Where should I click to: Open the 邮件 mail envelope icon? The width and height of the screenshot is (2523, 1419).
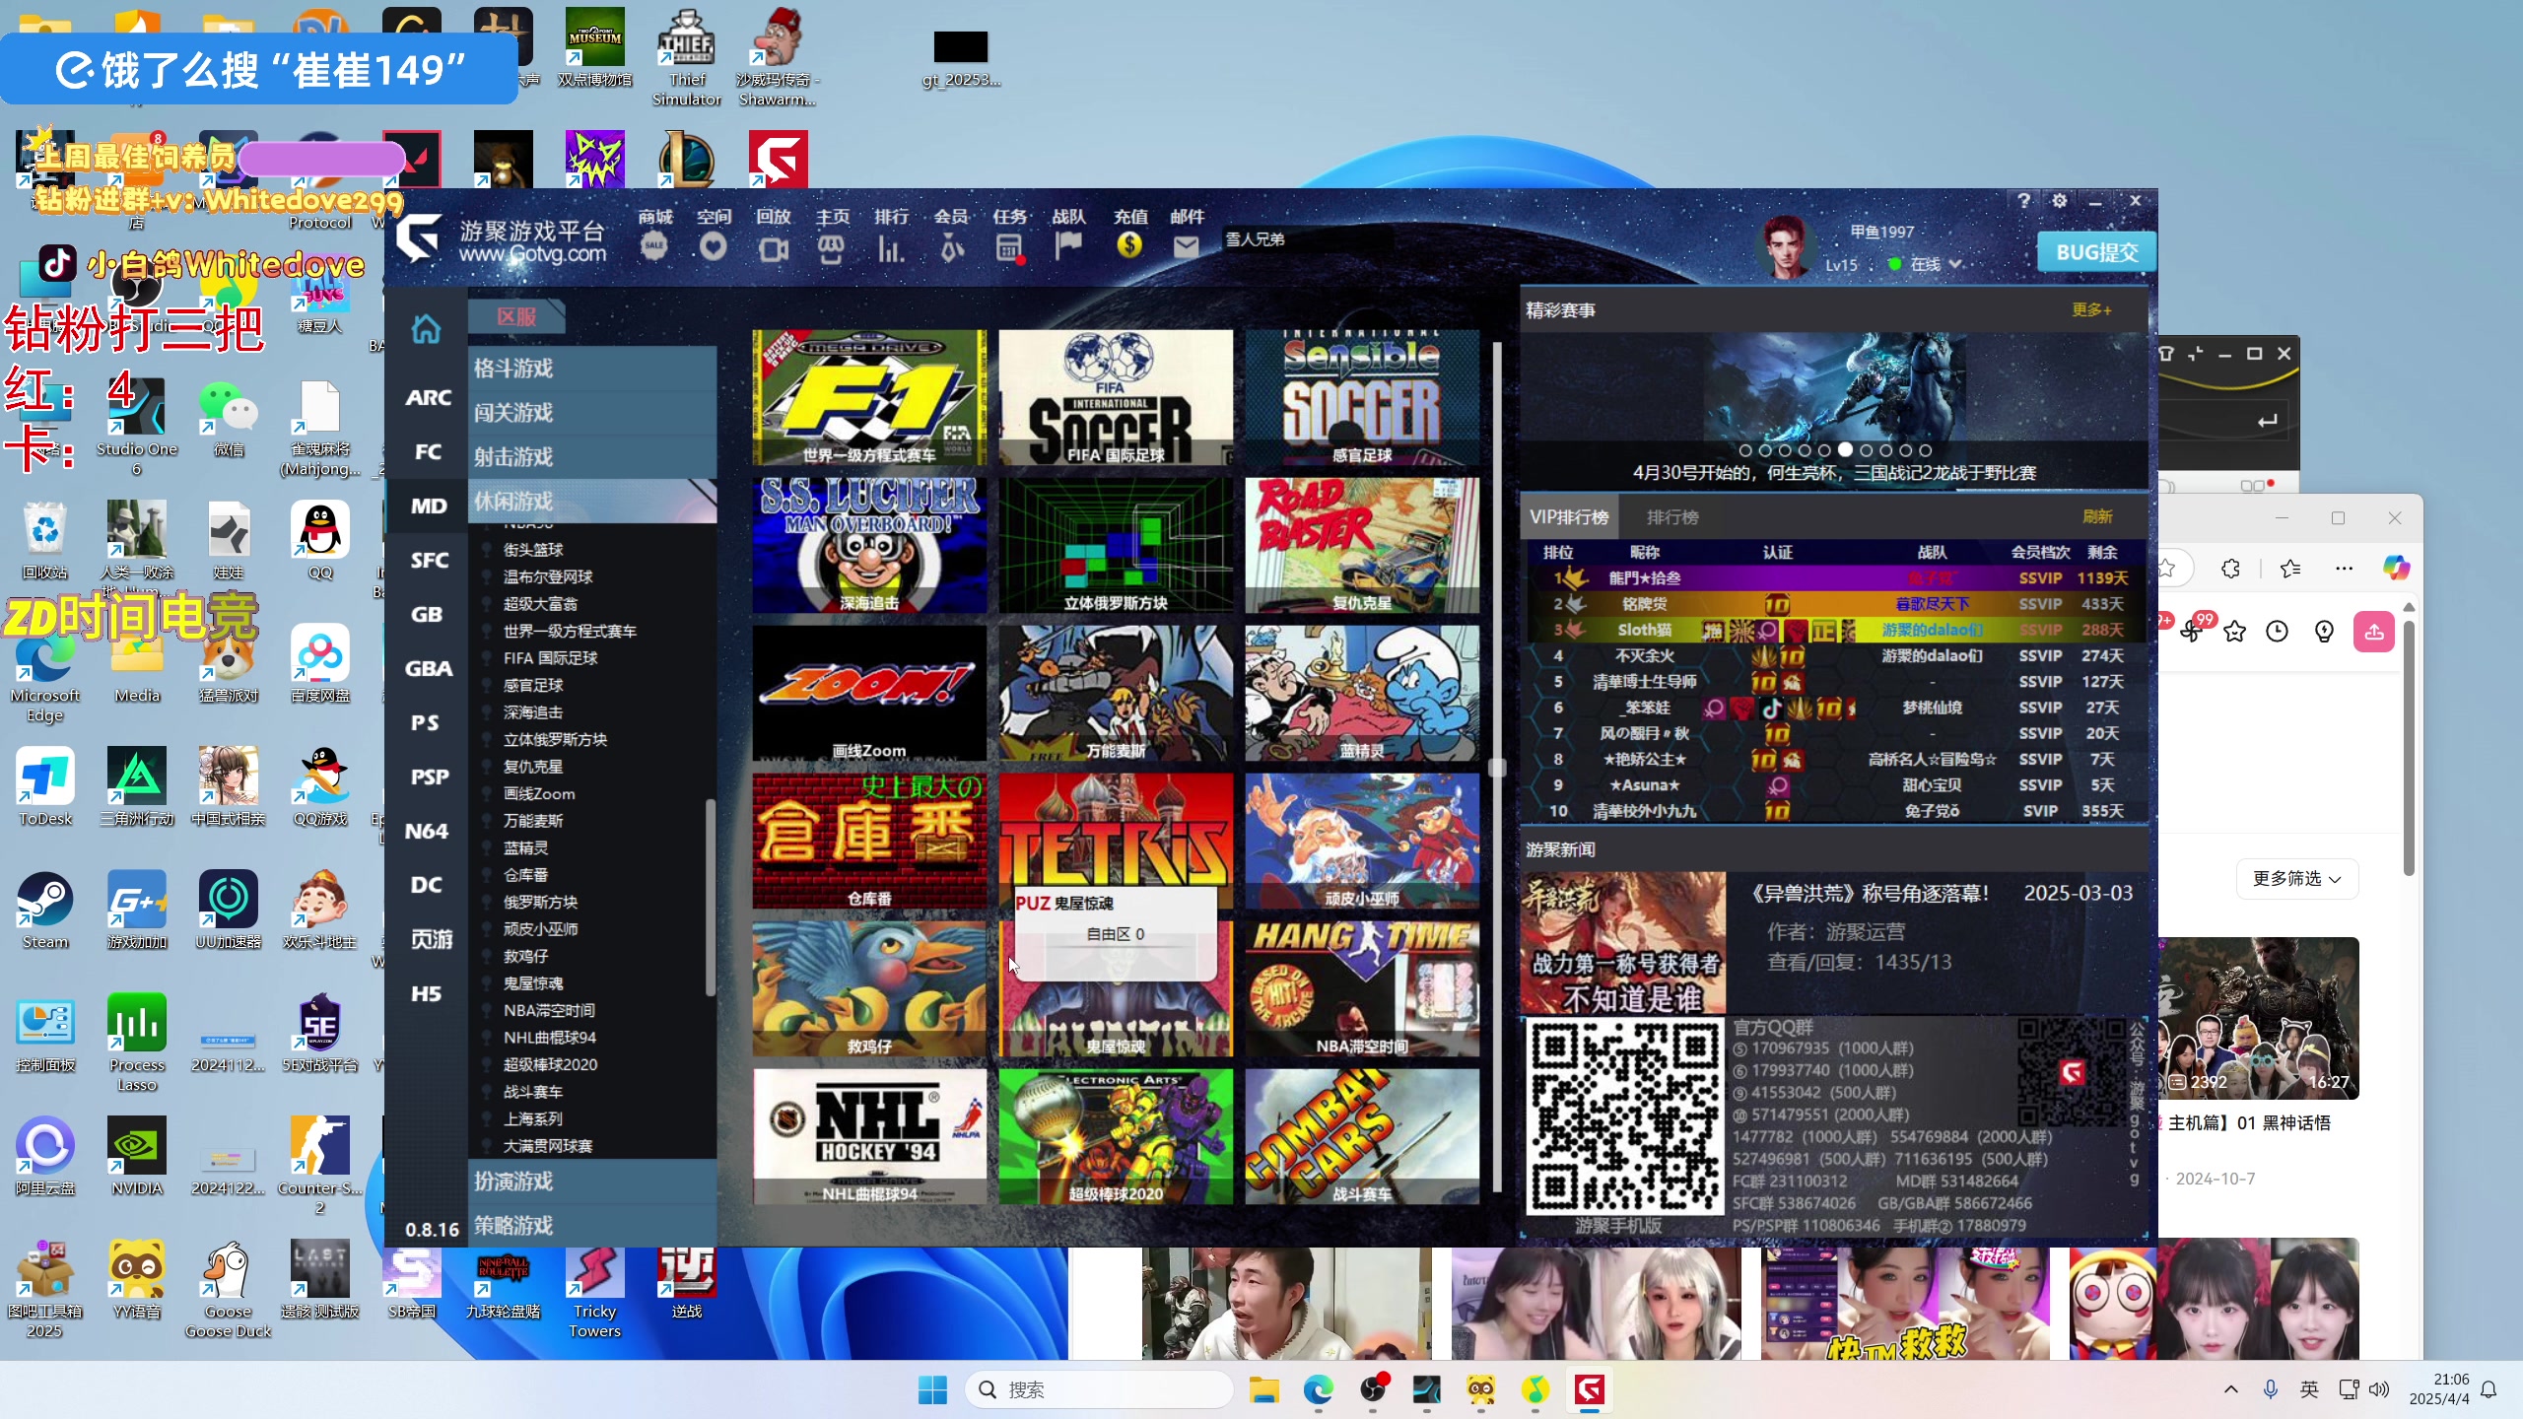click(x=1187, y=247)
